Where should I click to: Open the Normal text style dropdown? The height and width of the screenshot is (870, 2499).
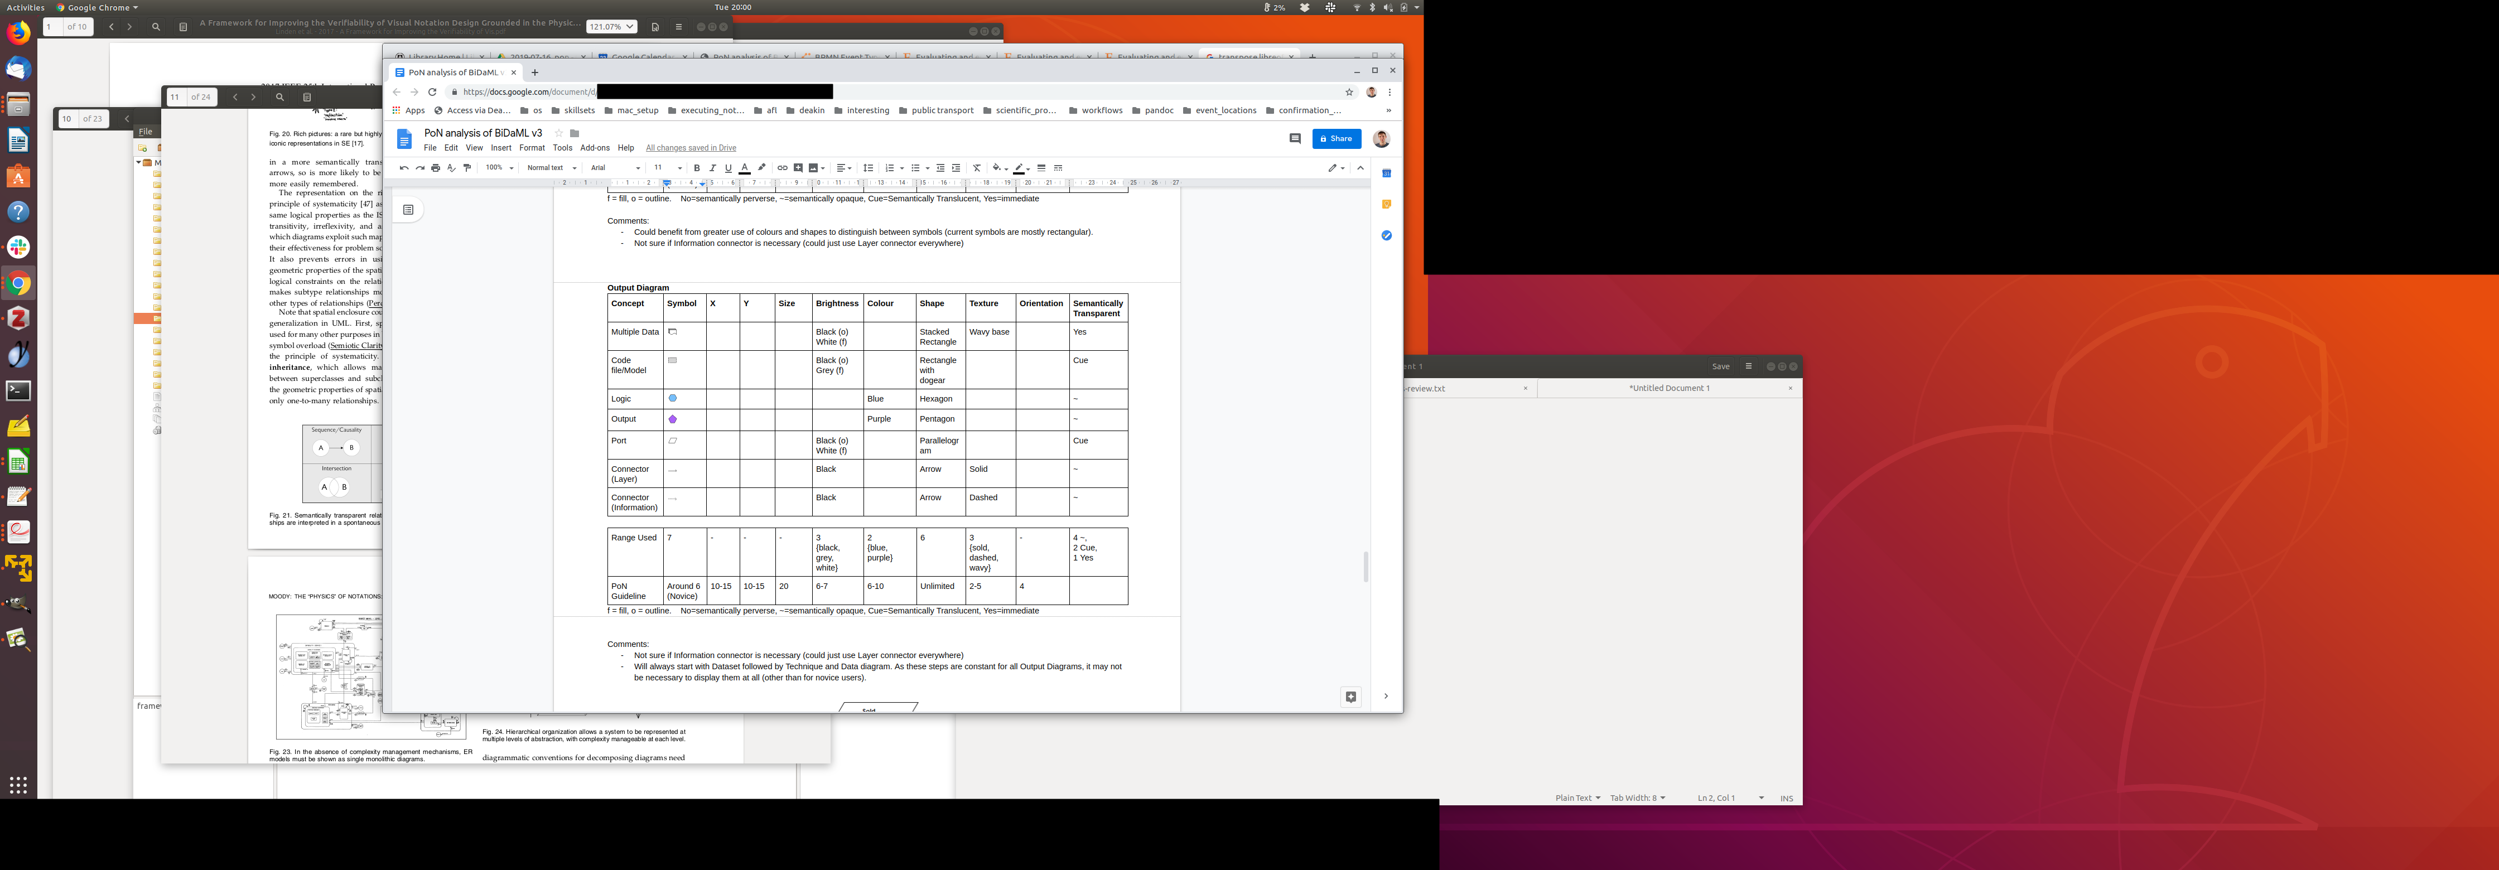coord(551,168)
